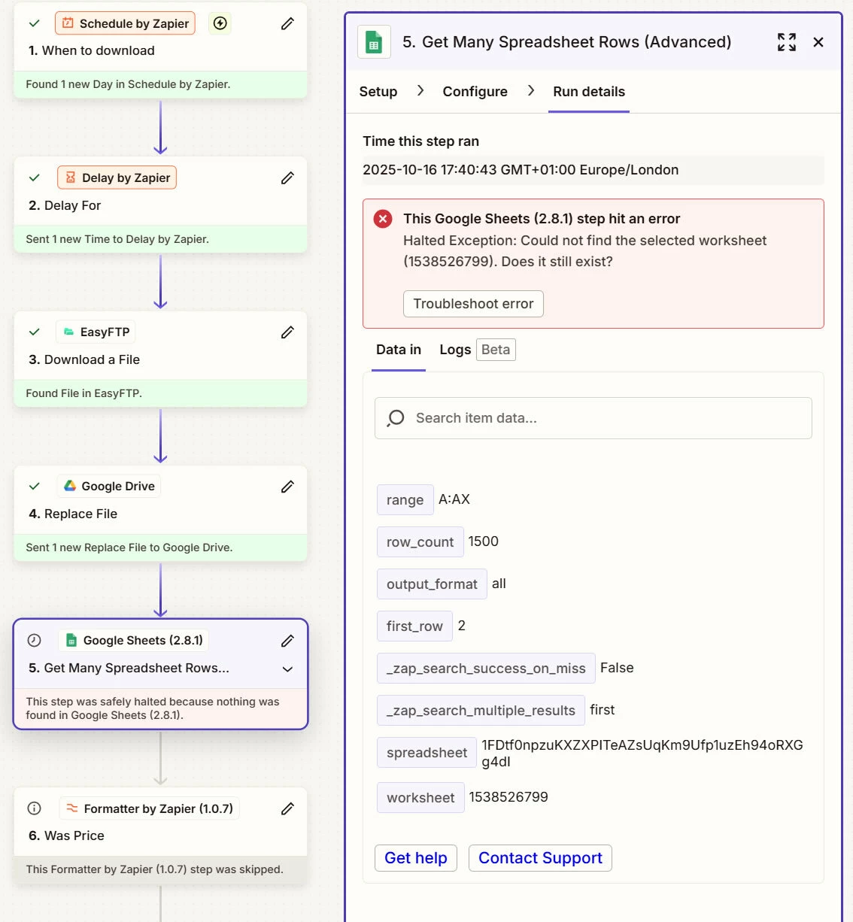The height and width of the screenshot is (922, 853).
Task: Click 'Found File in EasyFTP.' status
Action: (83, 393)
